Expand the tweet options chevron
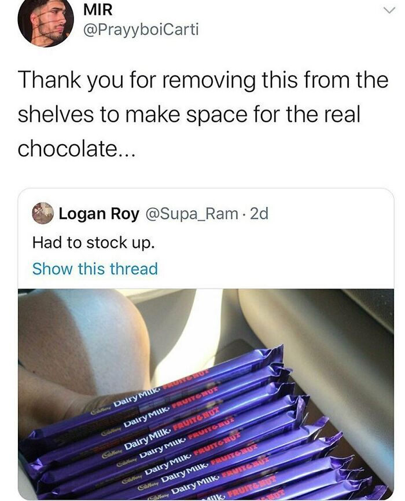405x501 pixels. 389,10
